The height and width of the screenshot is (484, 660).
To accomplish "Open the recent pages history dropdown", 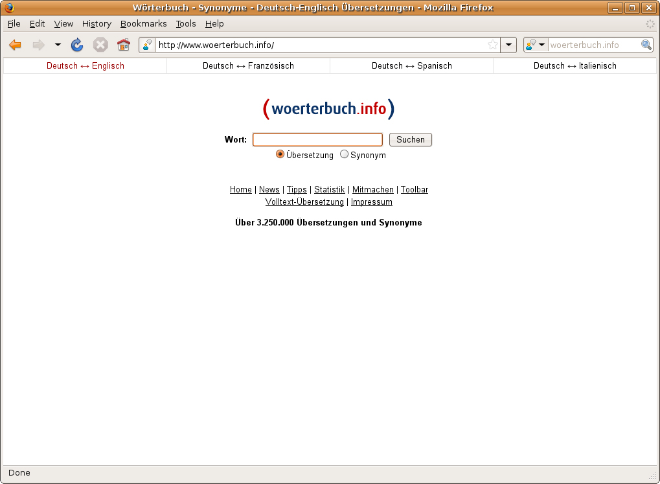I will tap(58, 45).
